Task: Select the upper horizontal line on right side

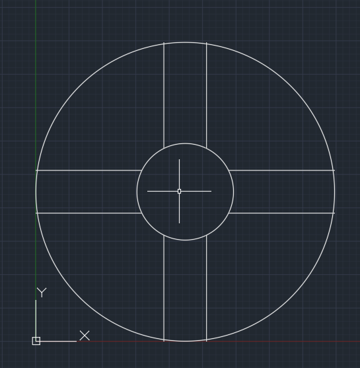Action: [281, 170]
